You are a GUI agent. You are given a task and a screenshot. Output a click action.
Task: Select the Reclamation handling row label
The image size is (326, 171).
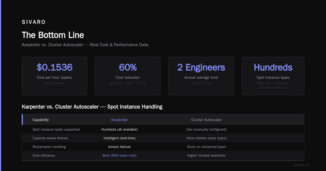coord(49,147)
